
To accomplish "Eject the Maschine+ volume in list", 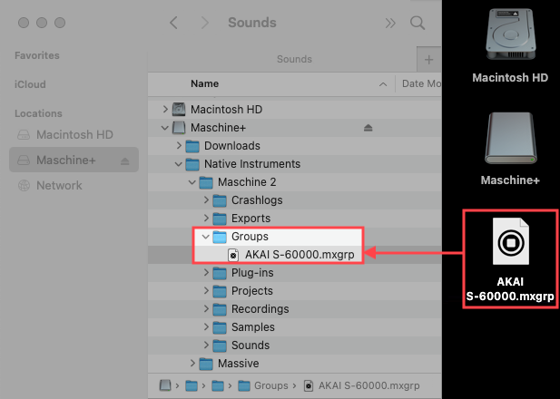I will pyautogui.click(x=368, y=128).
